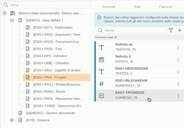Select ESG1-DOC Documenti di pr... class
This screenshot has width=184, height=128.
(58, 42)
